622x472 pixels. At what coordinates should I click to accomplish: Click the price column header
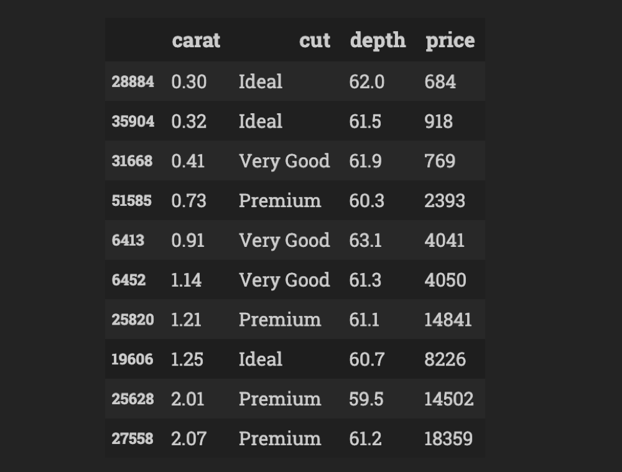450,40
